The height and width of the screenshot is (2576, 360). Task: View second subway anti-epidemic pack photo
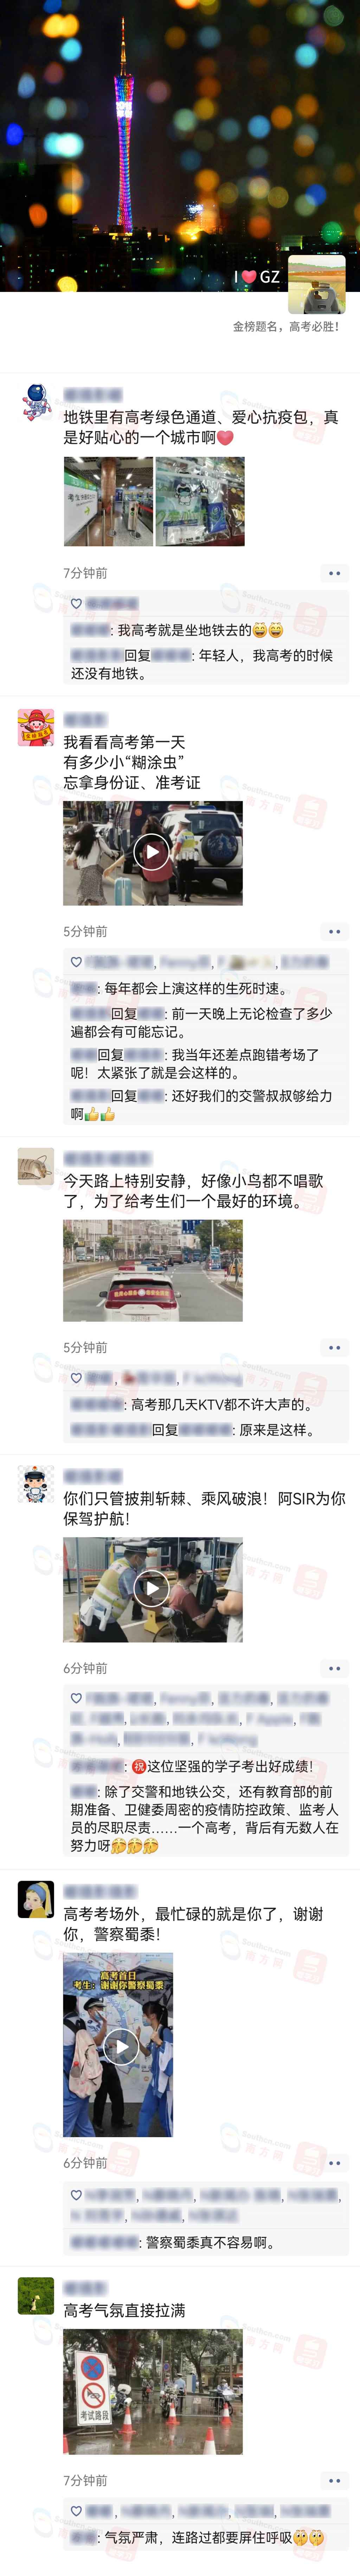(x=199, y=501)
